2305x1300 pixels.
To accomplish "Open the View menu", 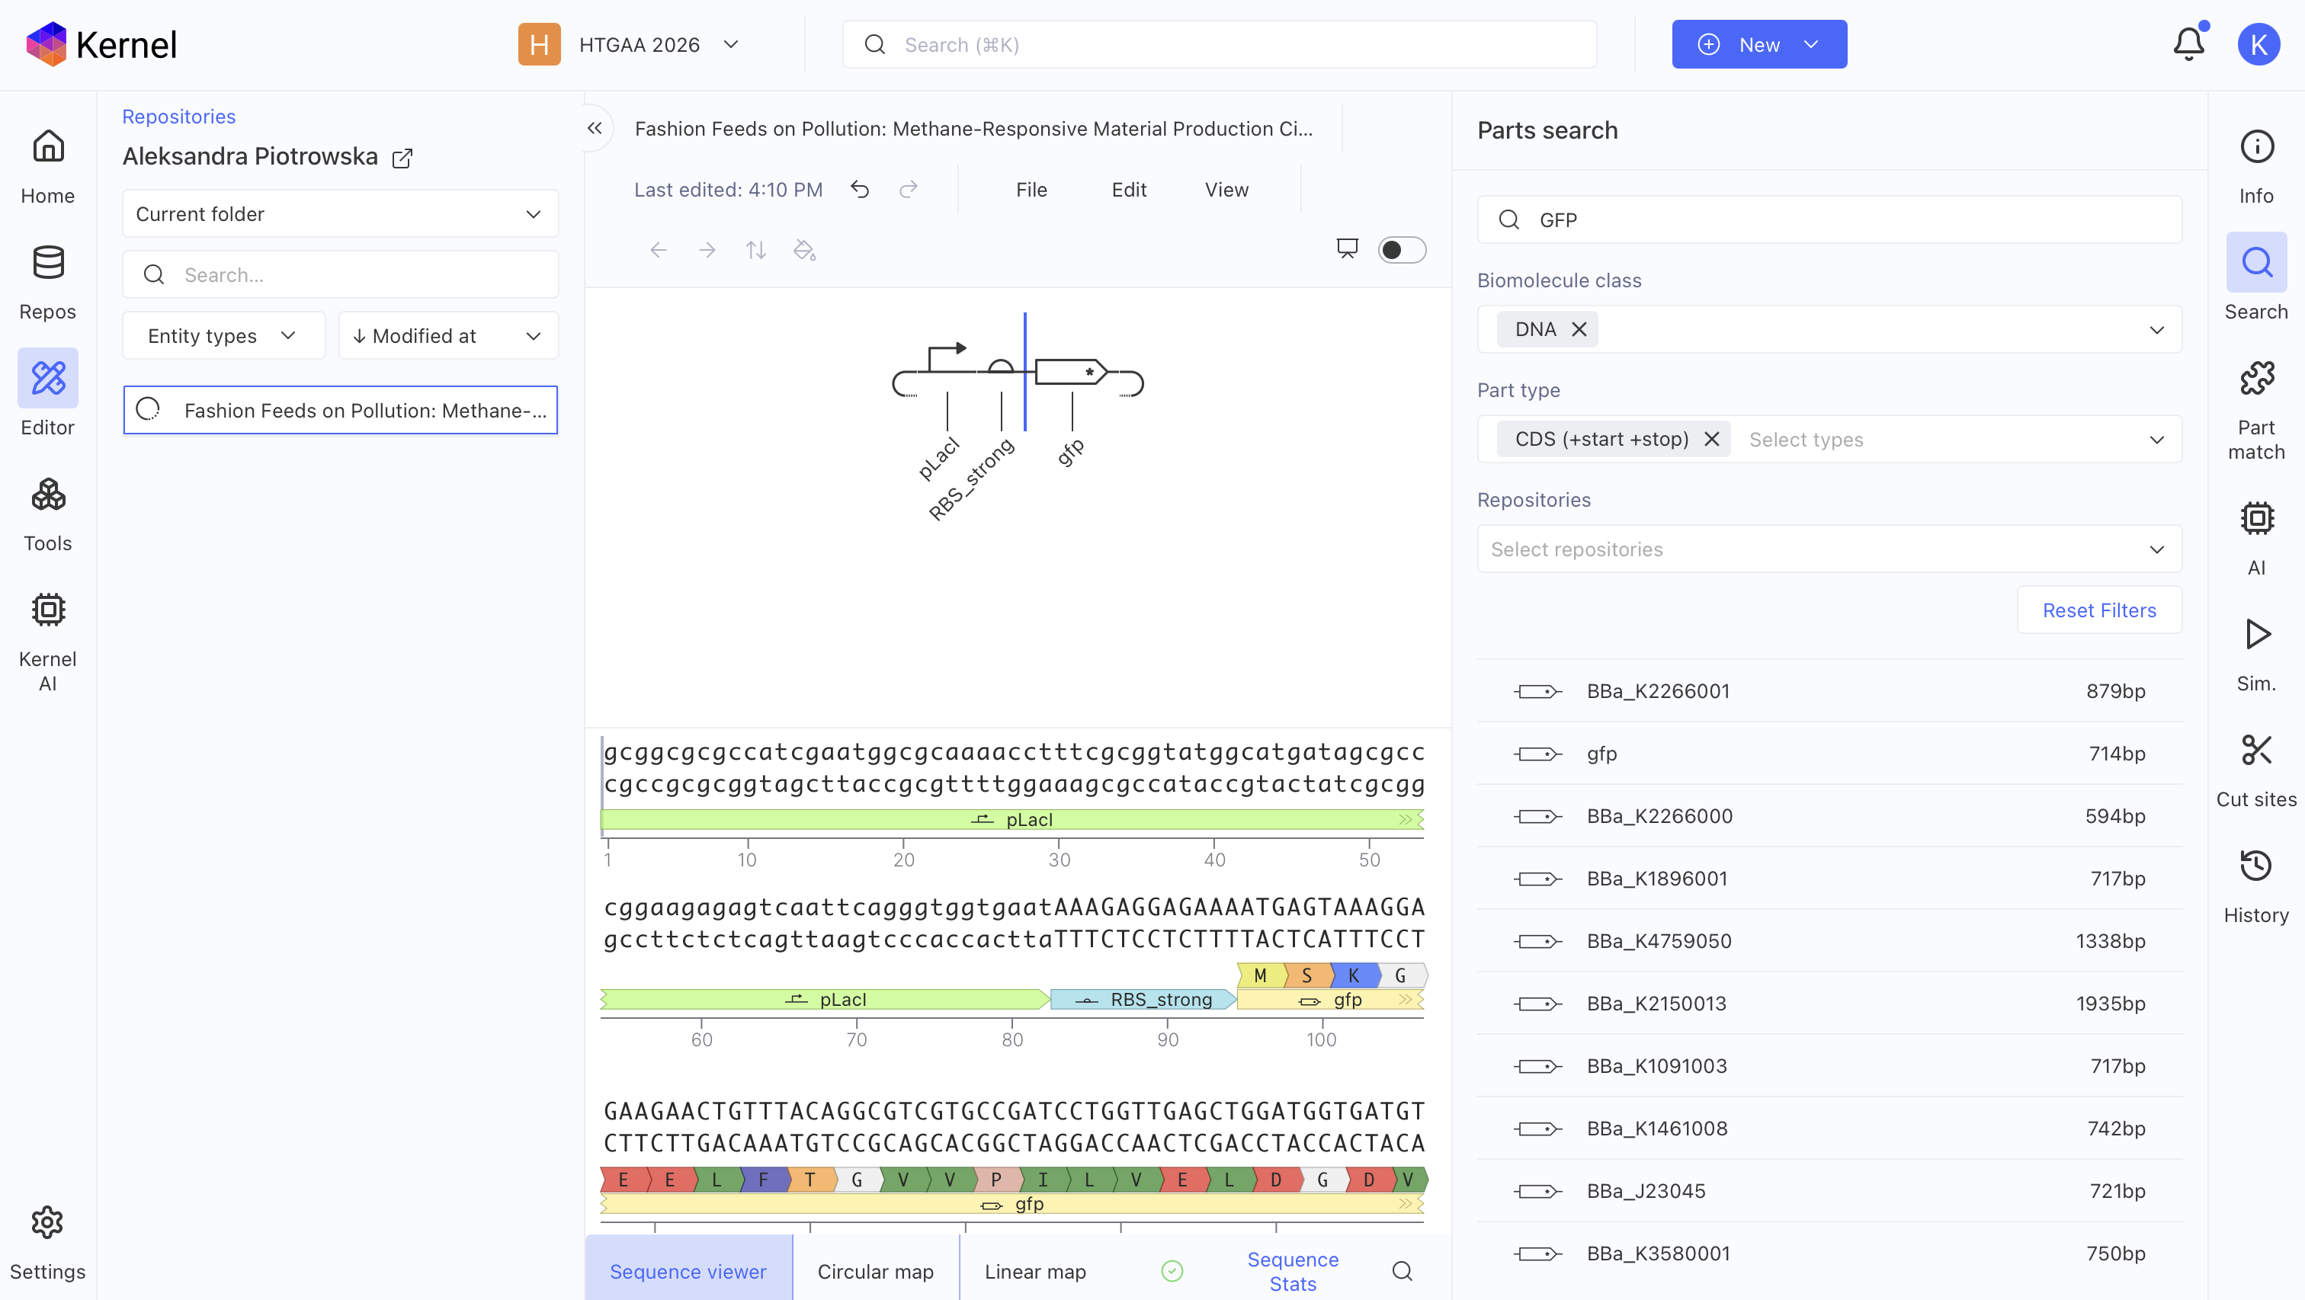I will (1226, 190).
